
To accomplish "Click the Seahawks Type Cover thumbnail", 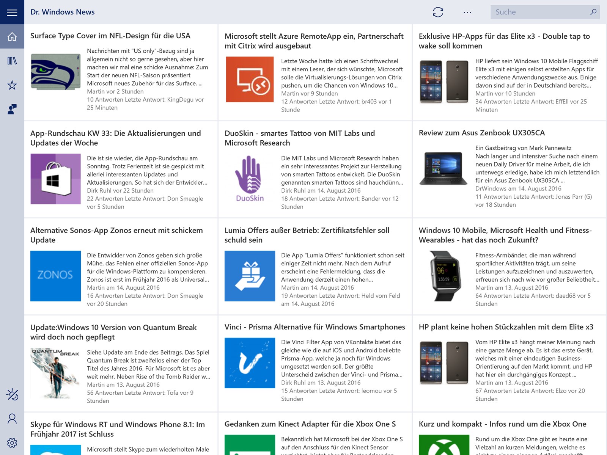I will pos(55,72).
